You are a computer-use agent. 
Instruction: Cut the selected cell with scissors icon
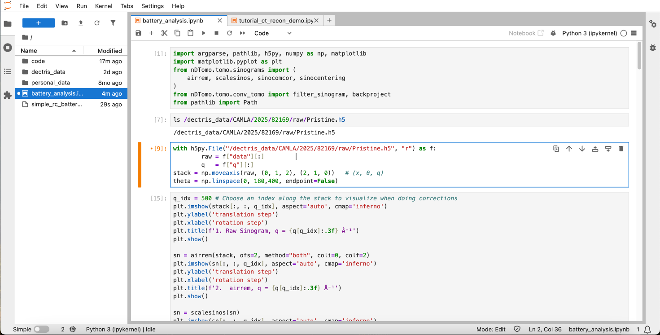tap(164, 33)
